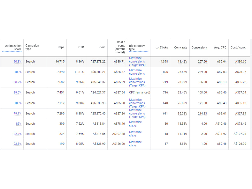Click the 1,398 clicks cell

[x=164, y=61]
